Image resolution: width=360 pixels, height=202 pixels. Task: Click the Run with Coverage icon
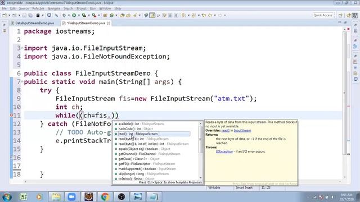[x=84, y=15]
